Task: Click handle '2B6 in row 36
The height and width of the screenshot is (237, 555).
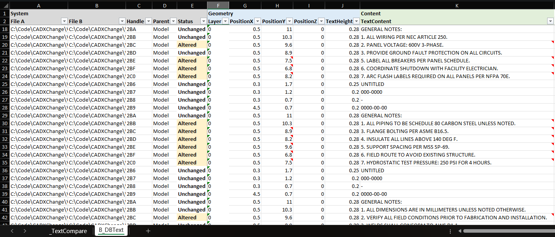Action: (139, 170)
